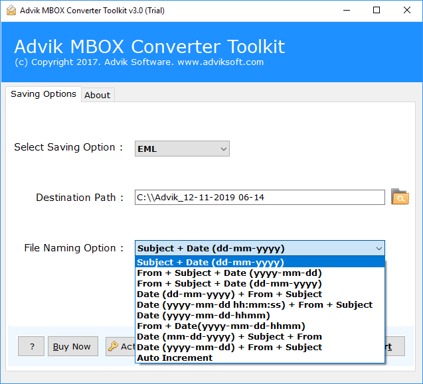This screenshot has width=423, height=384.
Task: Click the Buy Now button
Action: 73,346
